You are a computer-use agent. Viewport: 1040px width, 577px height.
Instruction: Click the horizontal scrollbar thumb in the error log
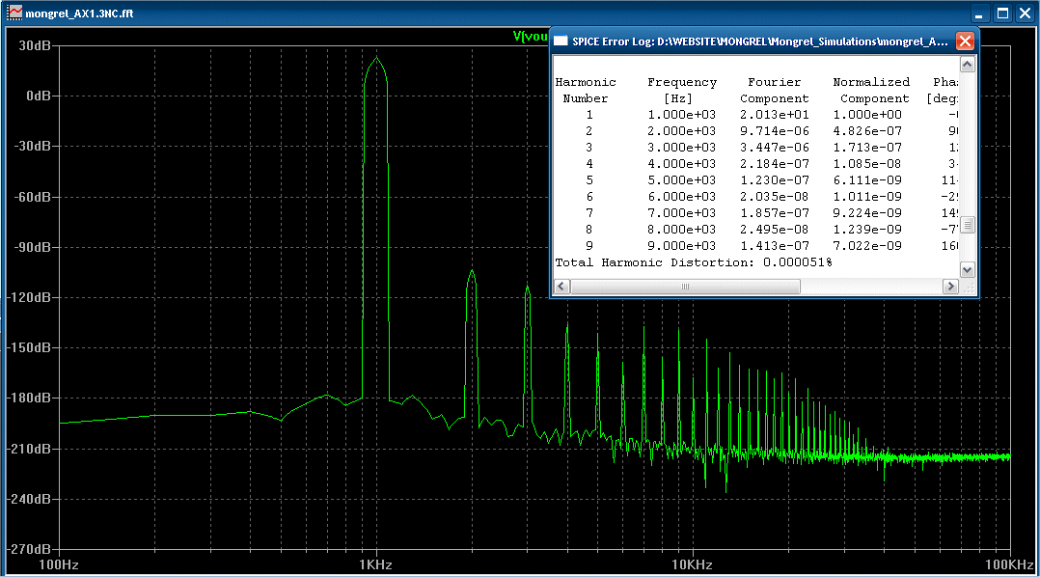tap(685, 287)
